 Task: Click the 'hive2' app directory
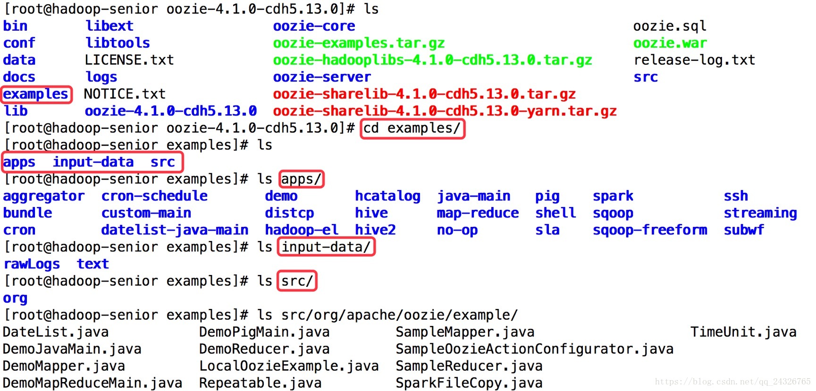coord(375,230)
